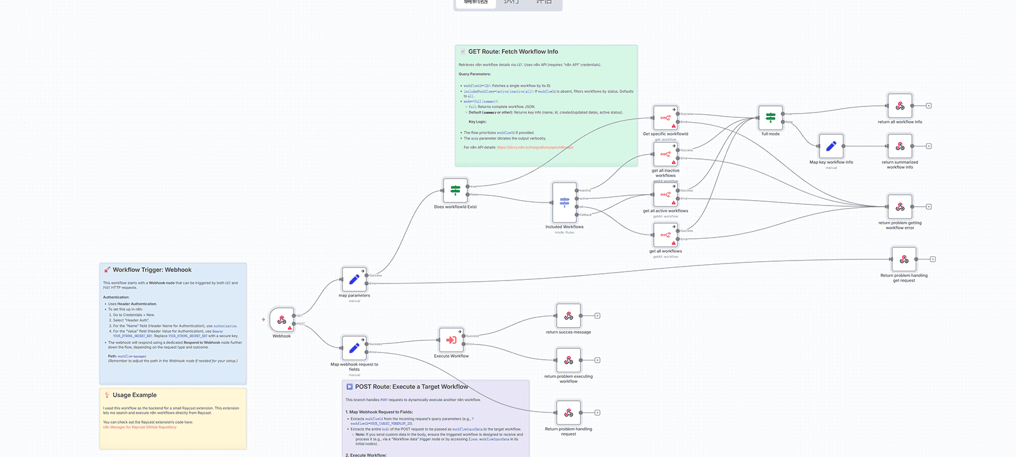Switch to the 执行 tab
This screenshot has height=457, width=1016.
pos(511,2)
